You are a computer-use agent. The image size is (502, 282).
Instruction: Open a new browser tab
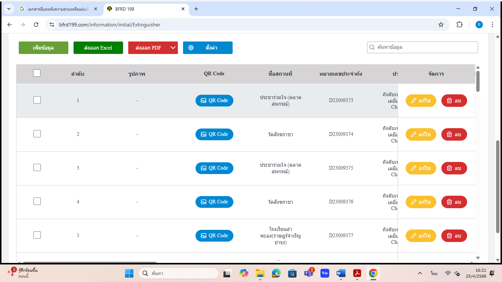(196, 9)
